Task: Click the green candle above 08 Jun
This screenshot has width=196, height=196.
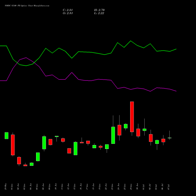Action: [44, 143]
